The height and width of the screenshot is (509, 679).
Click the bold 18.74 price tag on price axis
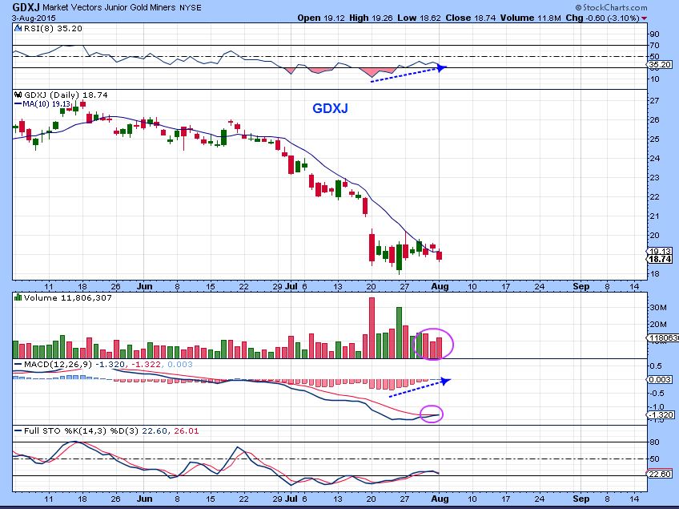click(x=661, y=259)
